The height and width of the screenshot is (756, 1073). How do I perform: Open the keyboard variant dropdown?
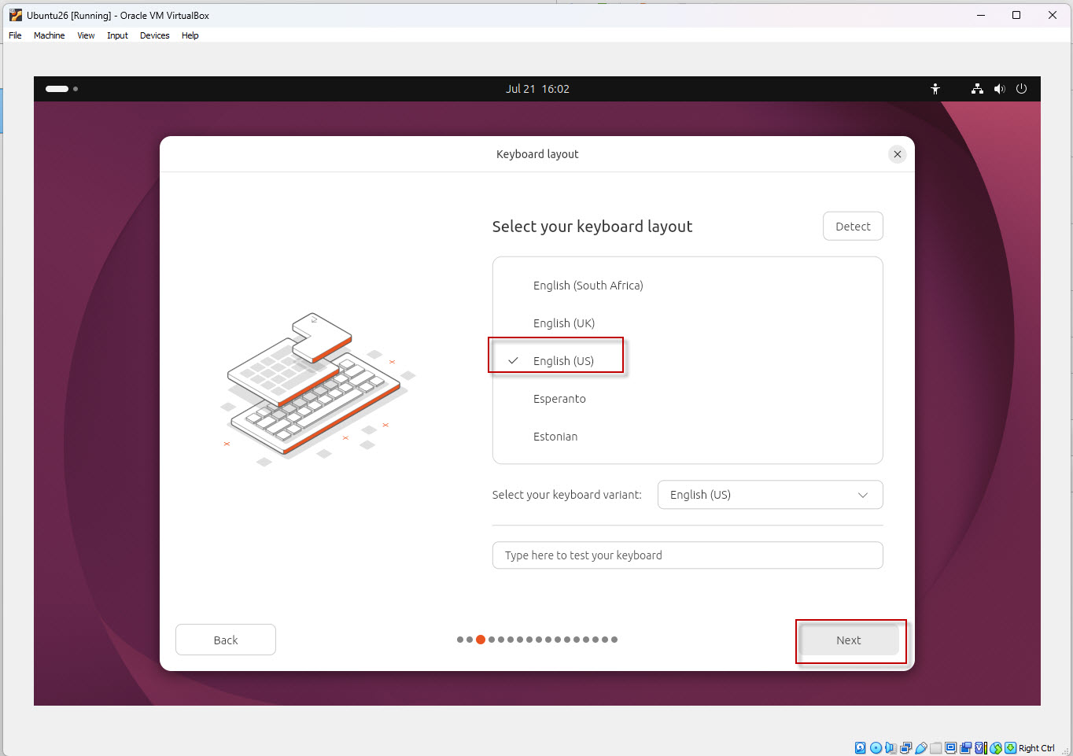click(x=770, y=495)
